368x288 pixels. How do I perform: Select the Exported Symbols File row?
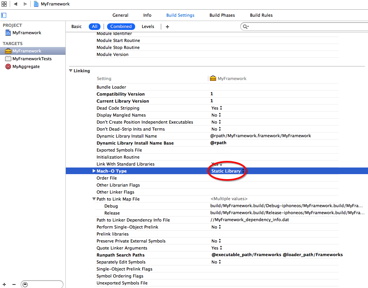(x=217, y=150)
